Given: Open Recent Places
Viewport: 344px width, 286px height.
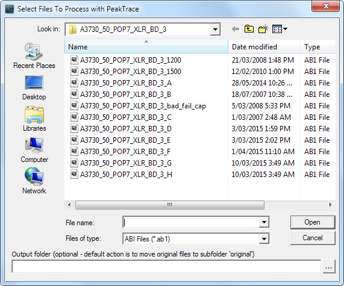Looking at the screenshot, I should click(34, 56).
